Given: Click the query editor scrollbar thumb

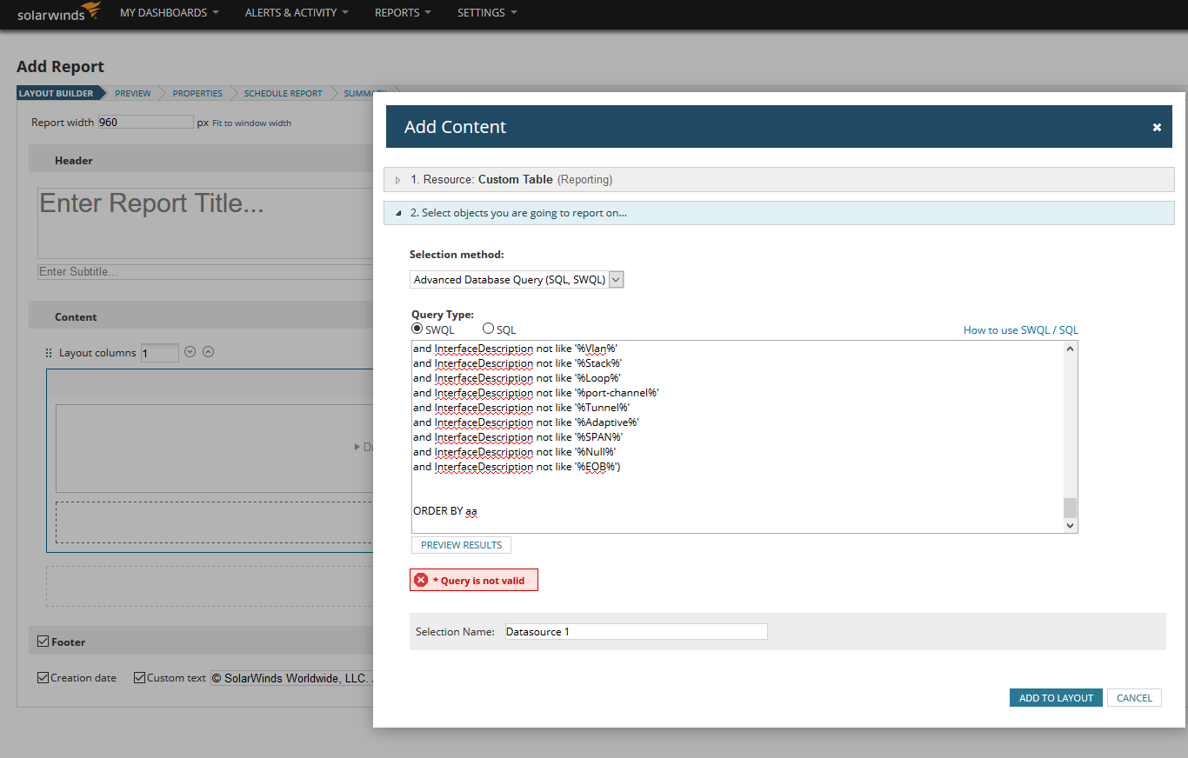Looking at the screenshot, I should coord(1071,508).
